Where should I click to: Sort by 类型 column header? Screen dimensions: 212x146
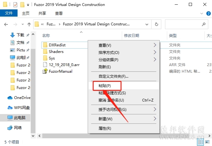click(x=173, y=35)
